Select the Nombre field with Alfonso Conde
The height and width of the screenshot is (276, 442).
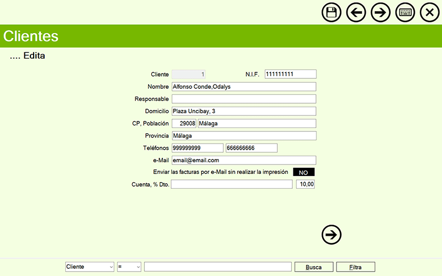pyautogui.click(x=243, y=87)
